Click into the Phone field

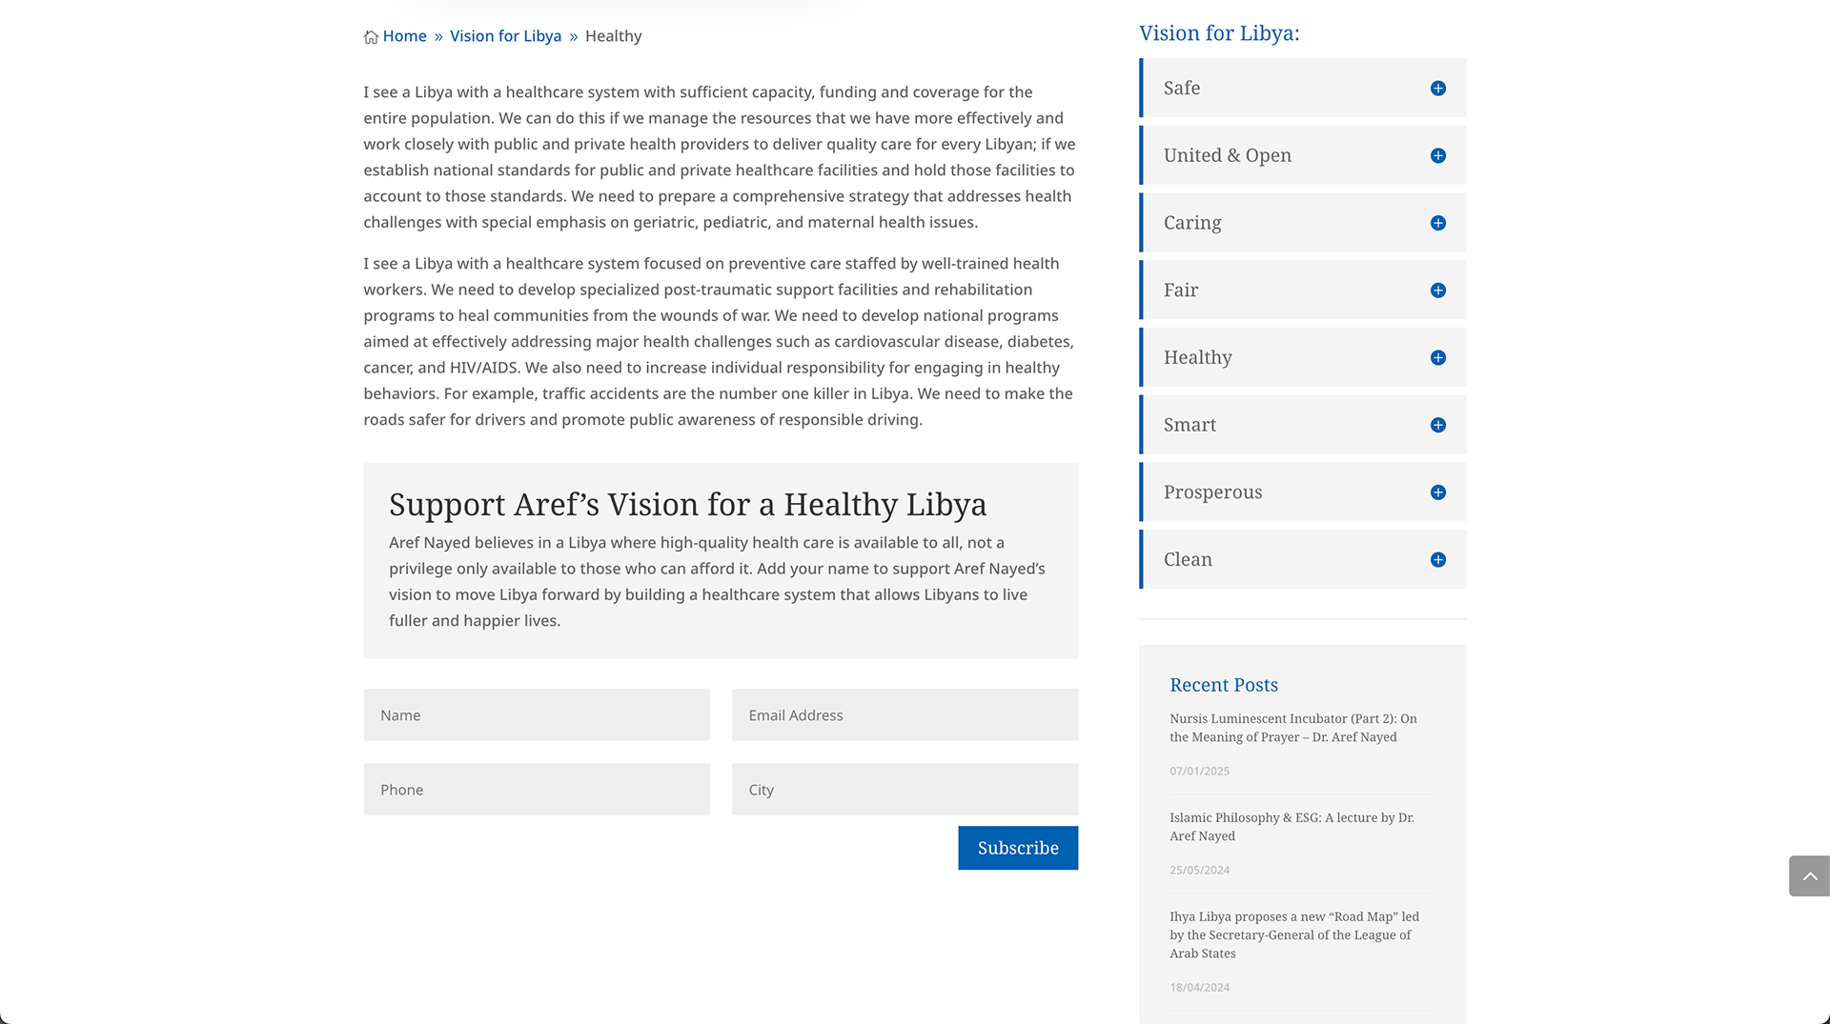pyautogui.click(x=537, y=790)
